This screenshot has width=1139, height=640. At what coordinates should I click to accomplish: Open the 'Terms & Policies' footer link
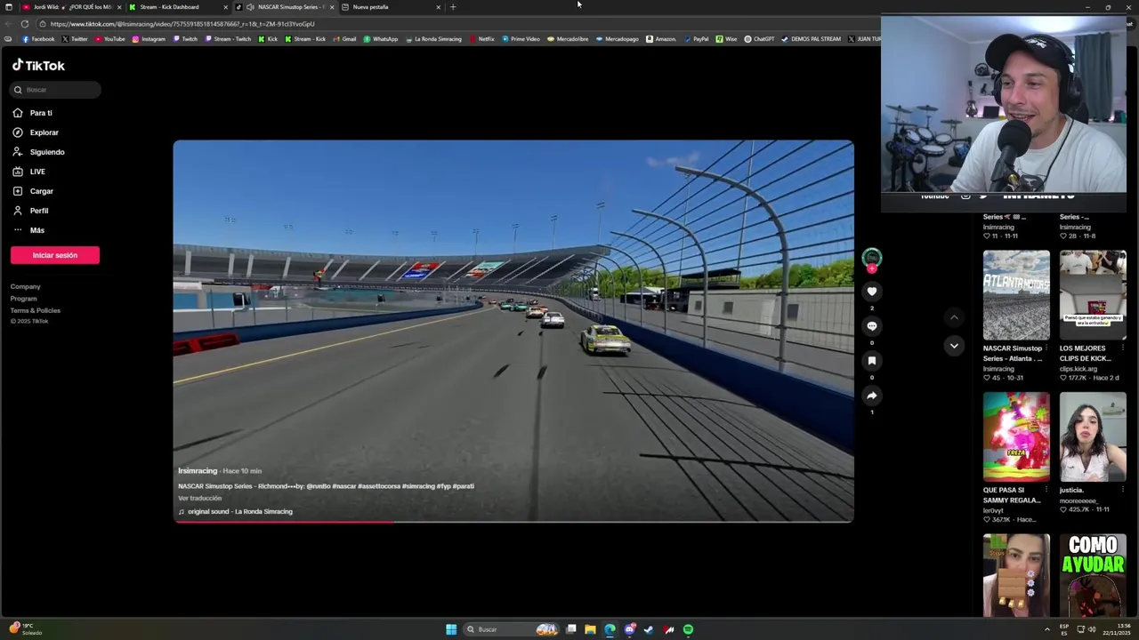[36, 310]
